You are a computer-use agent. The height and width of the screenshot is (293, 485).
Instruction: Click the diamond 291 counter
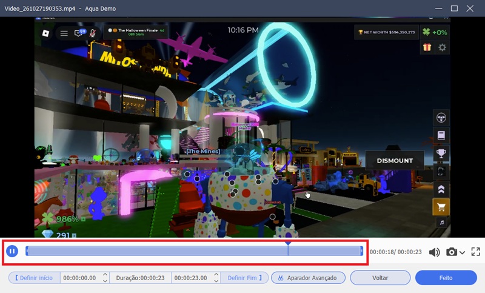click(x=59, y=234)
